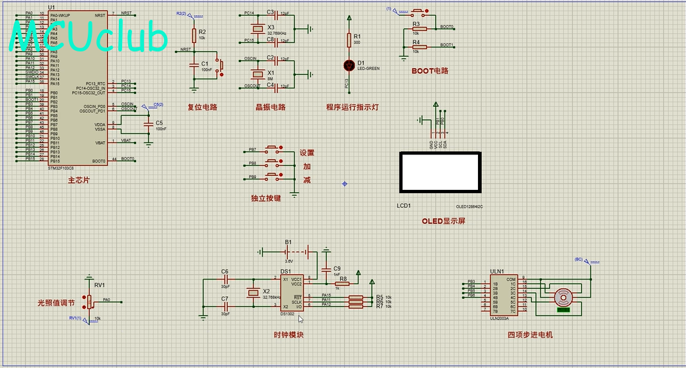Click the BOOT电路 label
The height and width of the screenshot is (368, 686).
click(430, 71)
